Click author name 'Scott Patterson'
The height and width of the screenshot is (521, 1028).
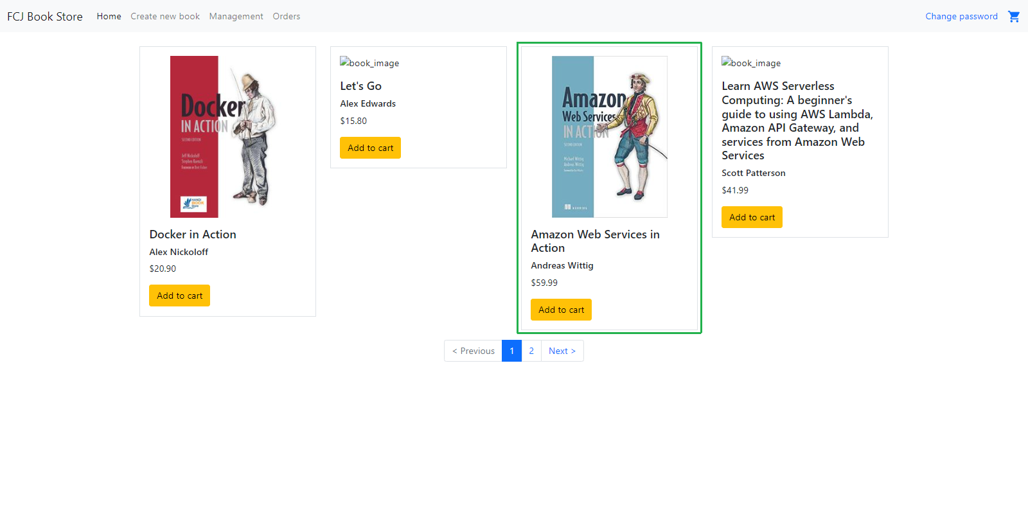pos(753,173)
